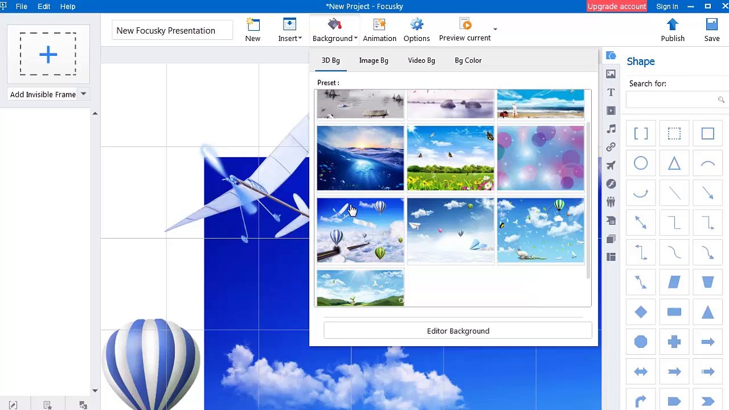
Task: Select the striped right arrow shape
Action: 708,372
